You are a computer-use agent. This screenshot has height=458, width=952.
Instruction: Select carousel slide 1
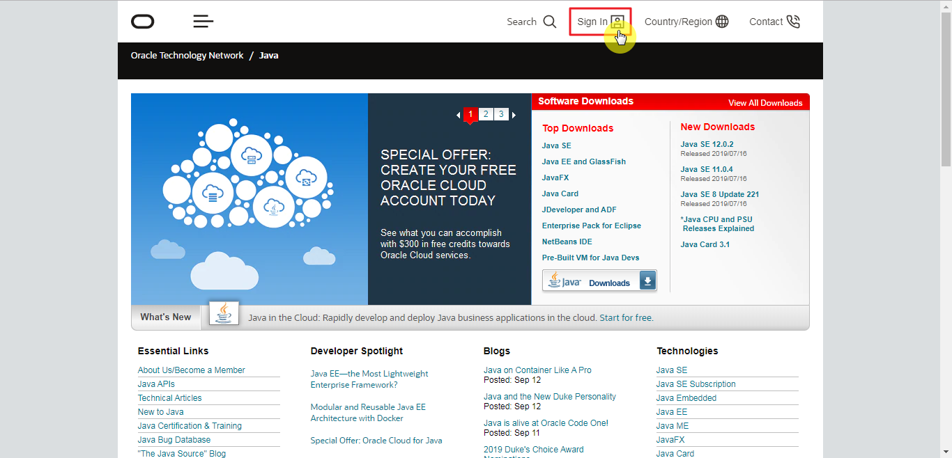tap(470, 115)
